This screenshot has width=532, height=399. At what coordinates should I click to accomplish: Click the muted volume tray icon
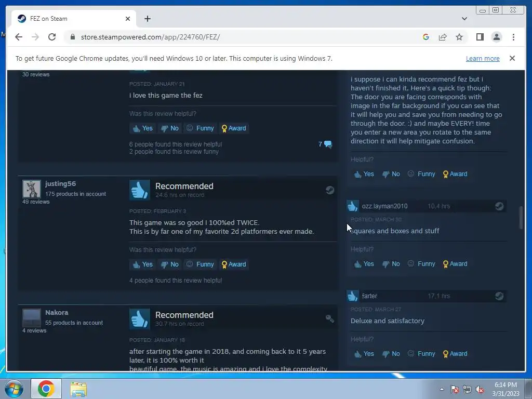(x=480, y=390)
